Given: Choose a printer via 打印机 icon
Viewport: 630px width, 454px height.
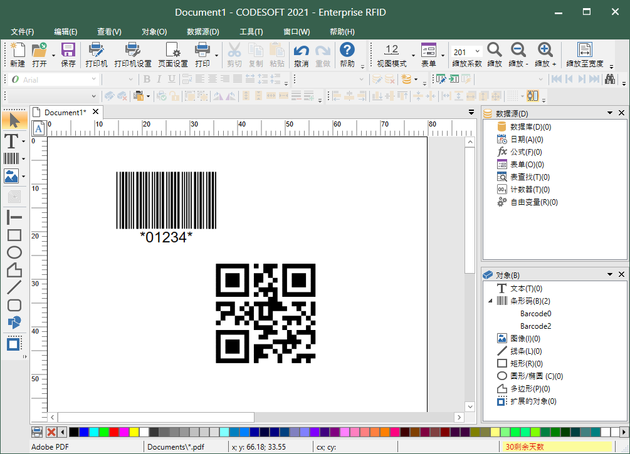Looking at the screenshot, I should 97,54.
